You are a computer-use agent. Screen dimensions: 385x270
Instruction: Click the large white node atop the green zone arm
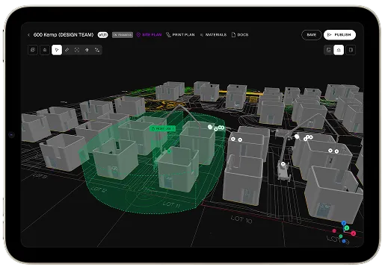point(210,127)
